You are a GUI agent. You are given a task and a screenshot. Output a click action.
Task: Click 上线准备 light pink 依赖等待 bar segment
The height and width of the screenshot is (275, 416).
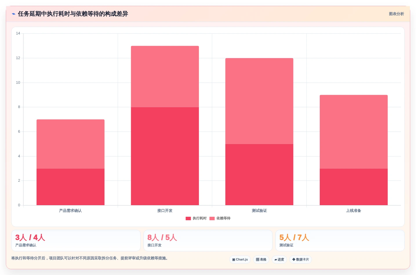tap(354, 132)
